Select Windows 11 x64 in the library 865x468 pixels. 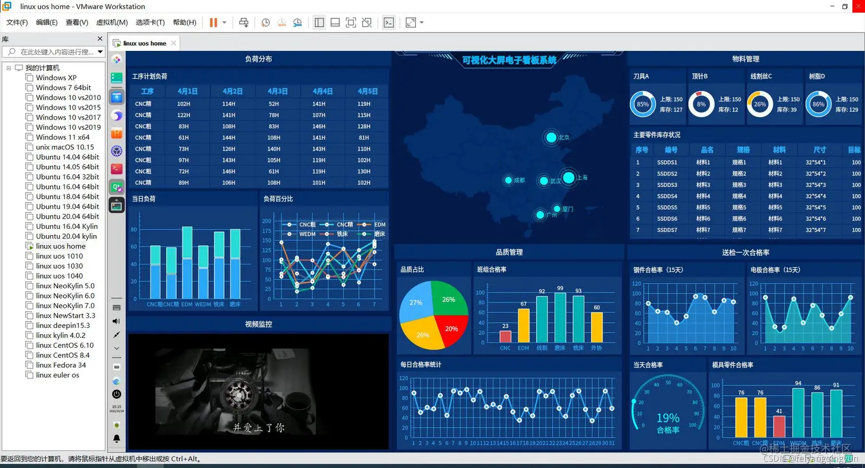(62, 137)
